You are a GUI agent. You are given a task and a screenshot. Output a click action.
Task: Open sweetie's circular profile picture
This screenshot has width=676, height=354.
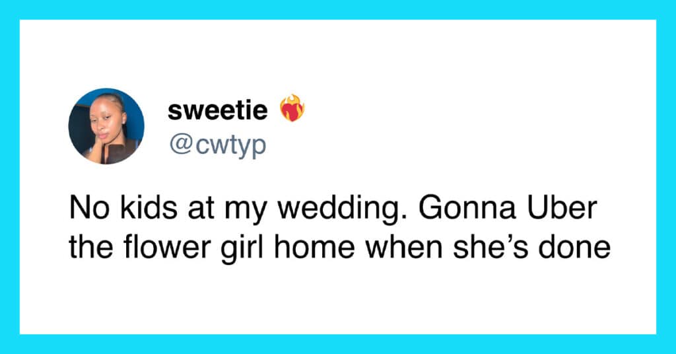coord(106,126)
